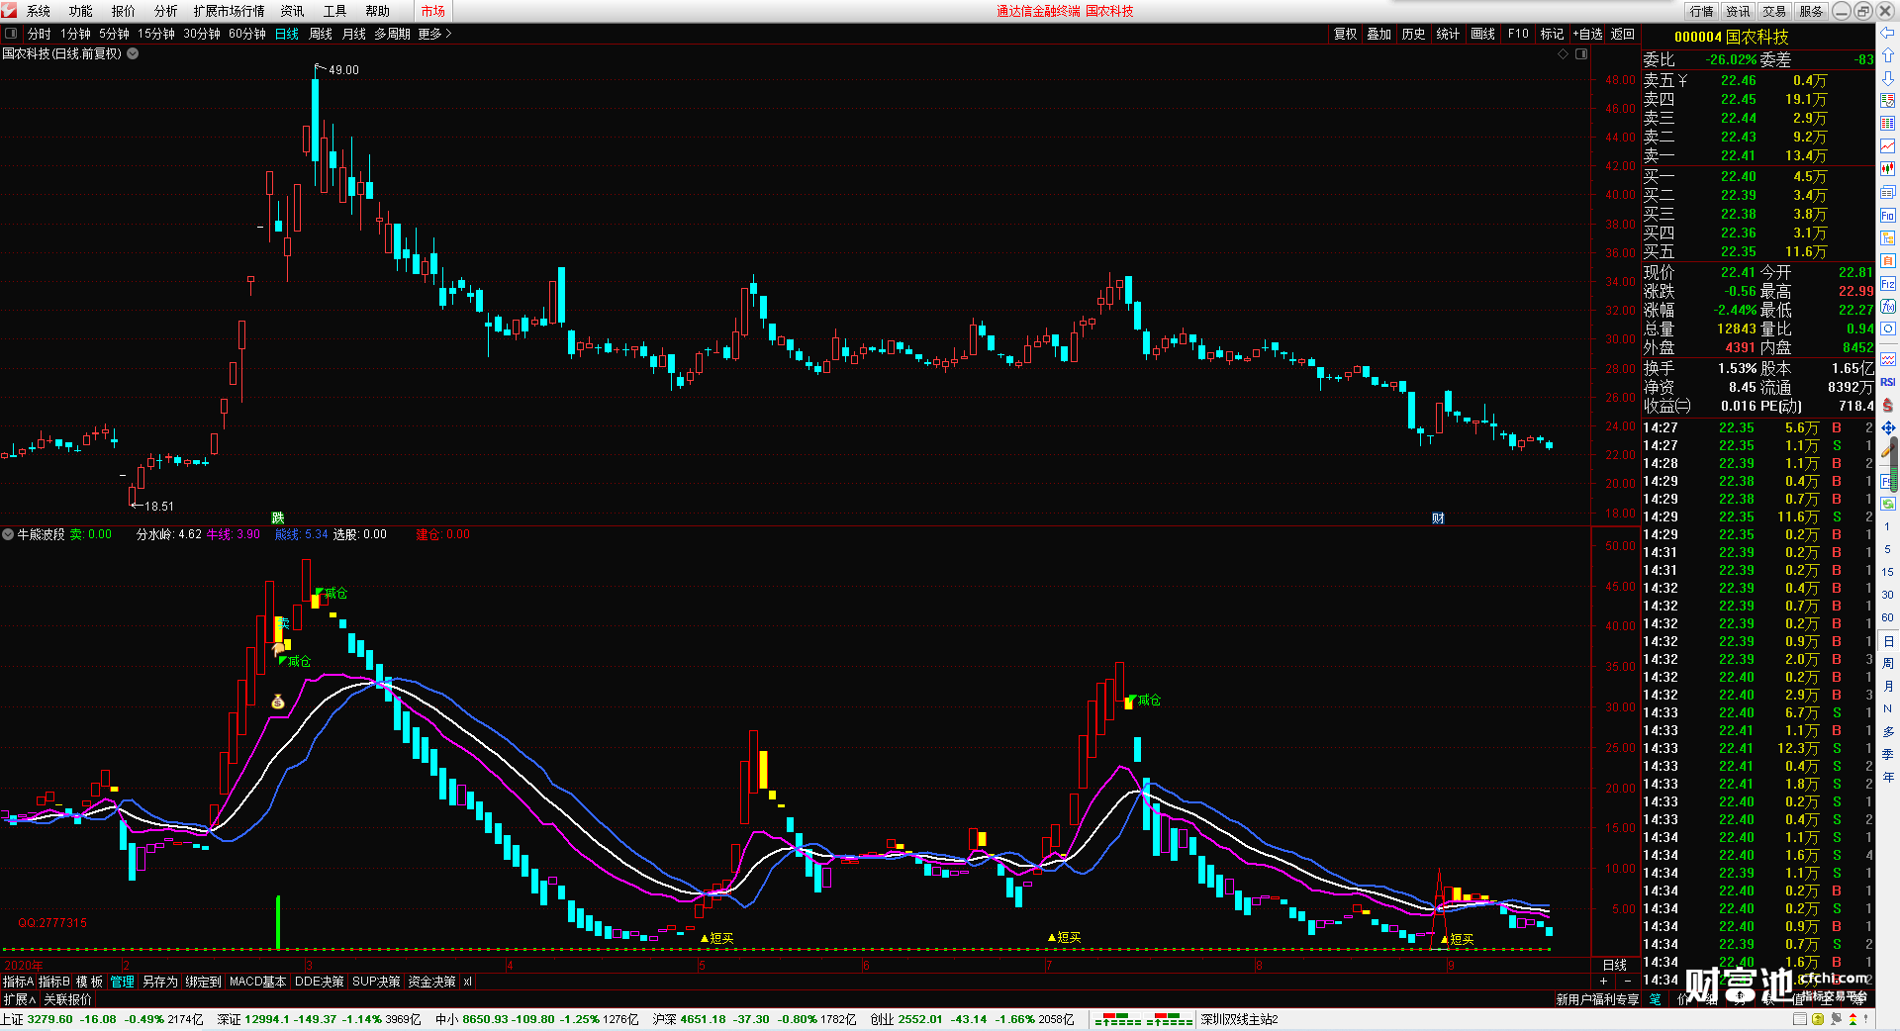Open the 系统 menu
1900x1031 pixels.
click(39, 11)
